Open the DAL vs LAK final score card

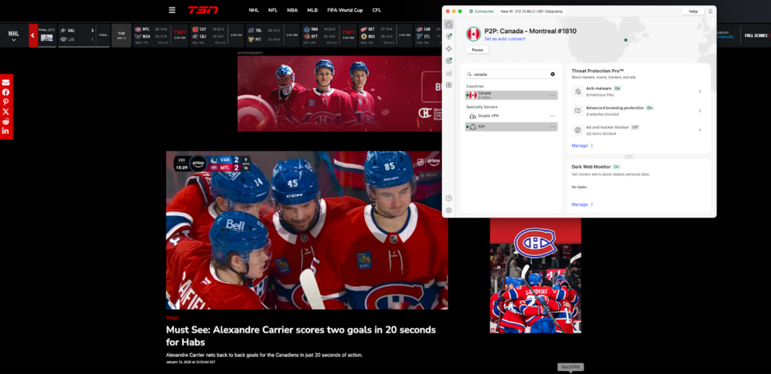coord(84,35)
